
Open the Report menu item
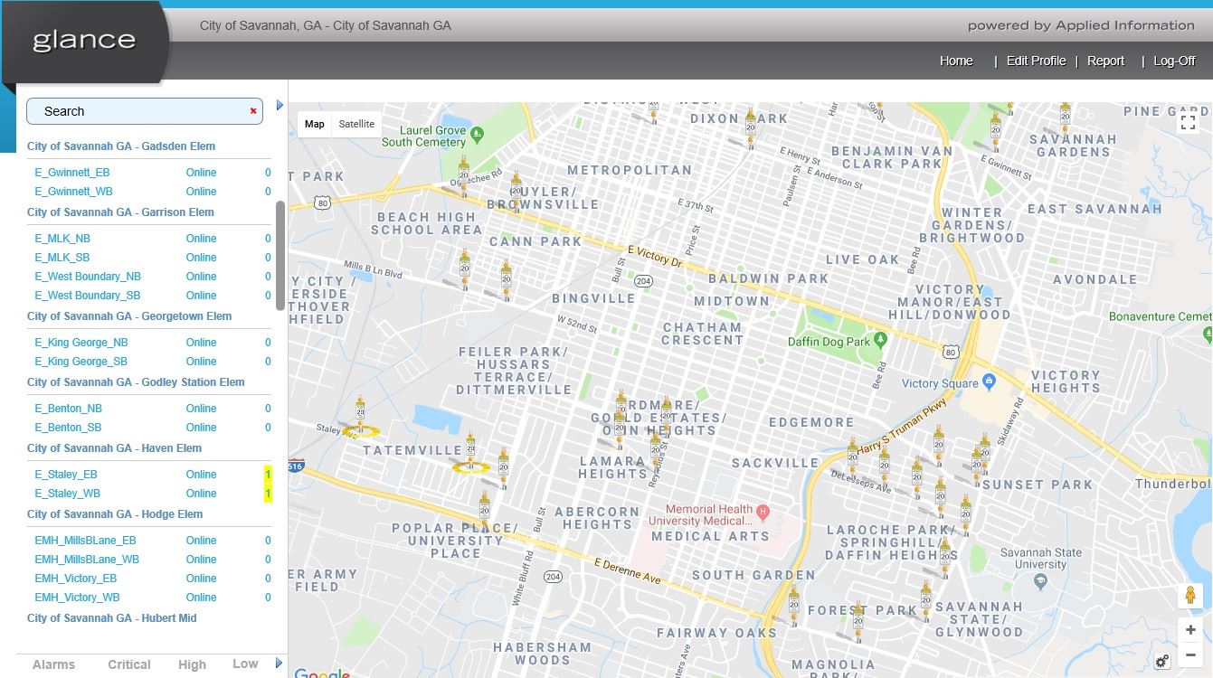pos(1105,61)
